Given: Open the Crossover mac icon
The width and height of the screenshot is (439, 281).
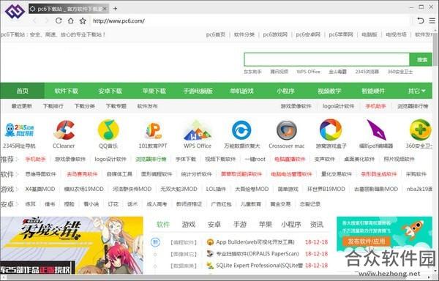Looking at the screenshot, I should click(x=286, y=130).
